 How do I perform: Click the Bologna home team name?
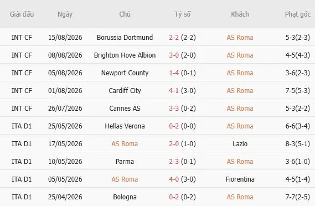click(x=125, y=197)
